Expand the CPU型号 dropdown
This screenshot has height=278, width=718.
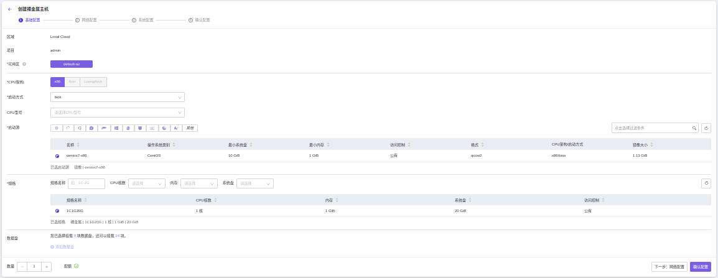[x=118, y=113]
